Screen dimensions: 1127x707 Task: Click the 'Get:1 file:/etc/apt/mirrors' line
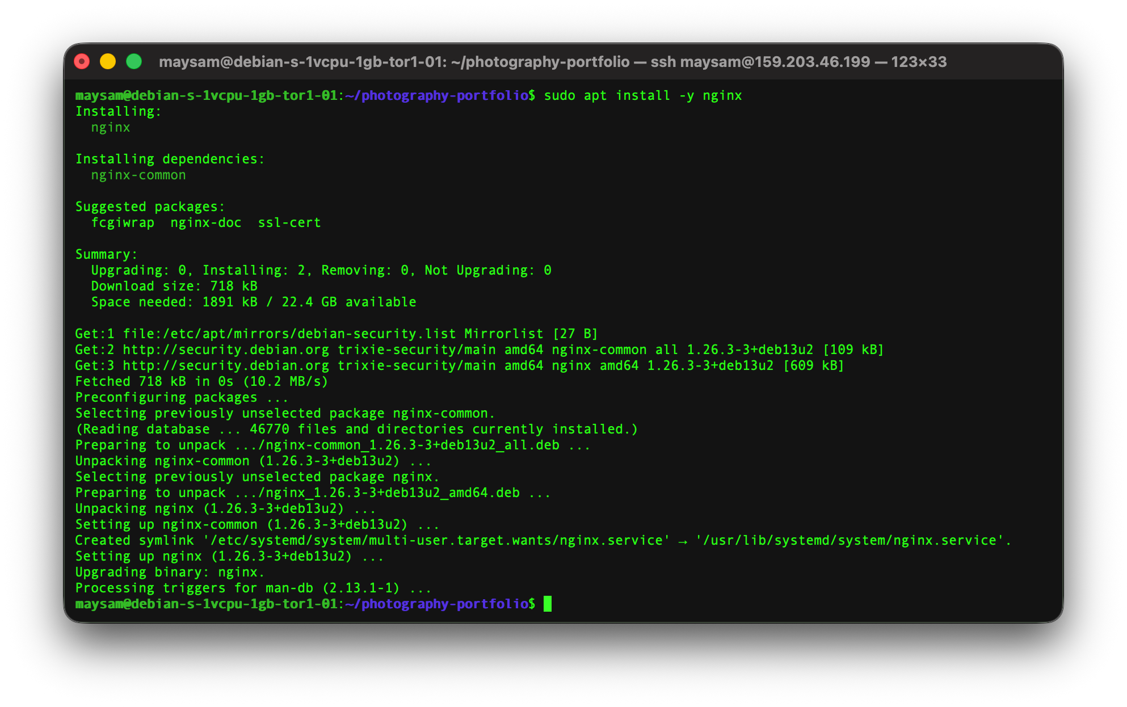point(337,334)
